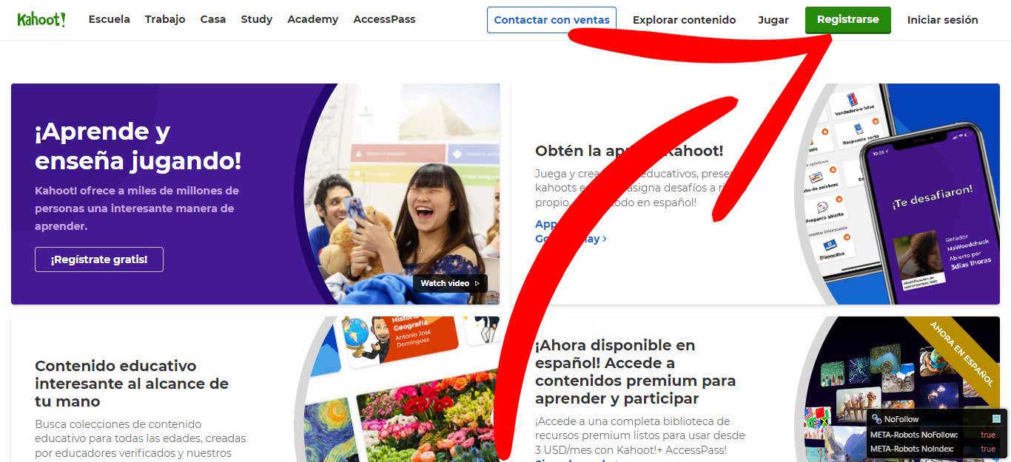Go to the Study section
The width and height of the screenshot is (1011, 462).
click(256, 20)
